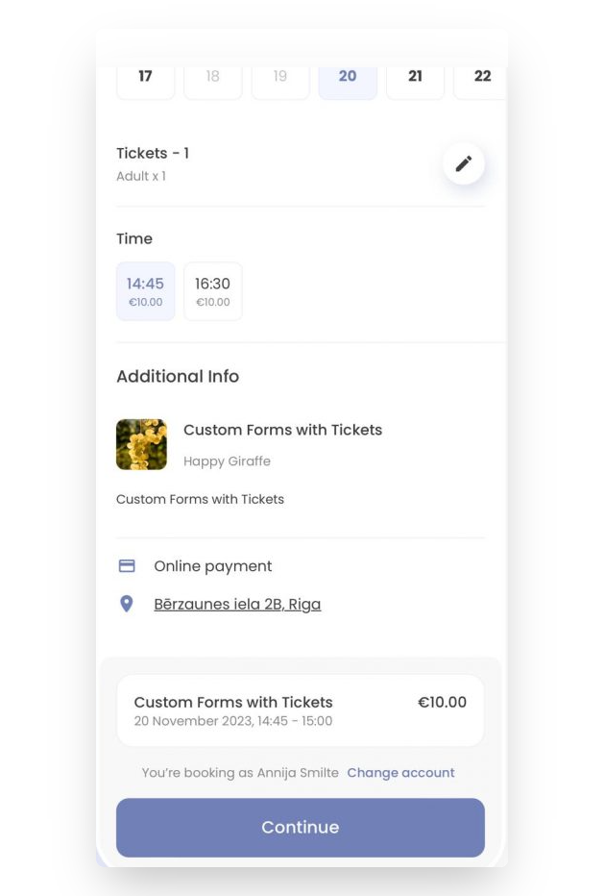The image size is (604, 896).
Task: Click the Custom Forms with Tickets service title
Action: (x=282, y=430)
